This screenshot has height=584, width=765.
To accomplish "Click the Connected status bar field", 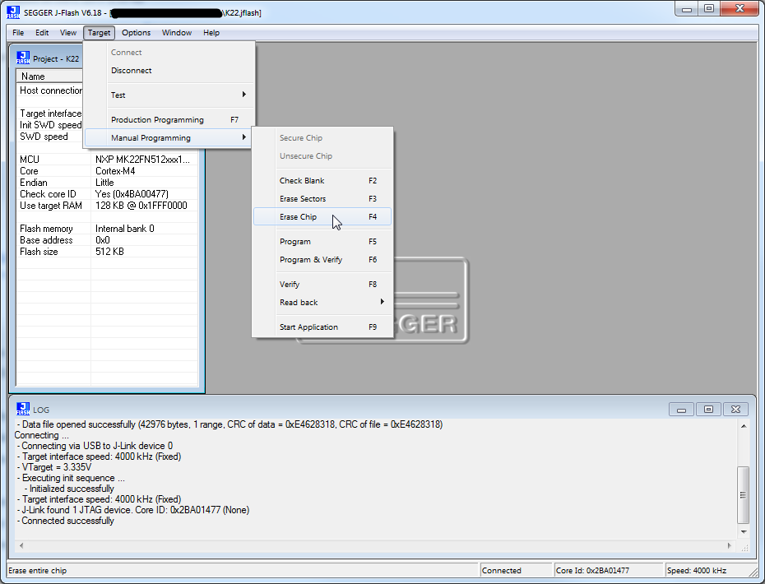I will (516, 570).
